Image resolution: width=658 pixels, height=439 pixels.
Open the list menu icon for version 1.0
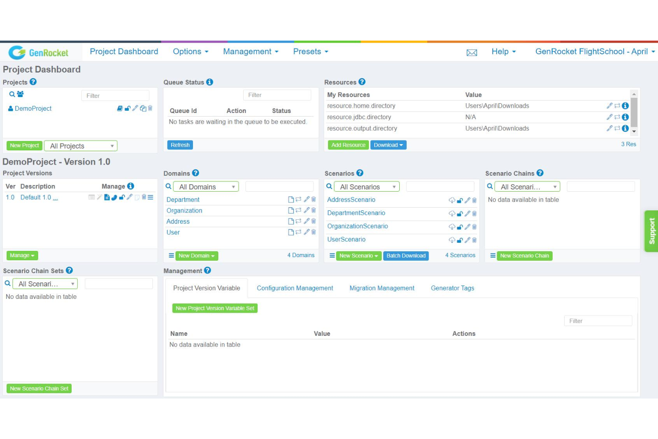150,197
